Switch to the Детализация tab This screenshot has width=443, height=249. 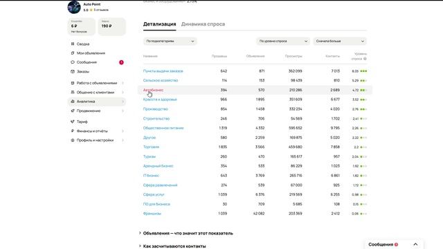tap(160, 24)
